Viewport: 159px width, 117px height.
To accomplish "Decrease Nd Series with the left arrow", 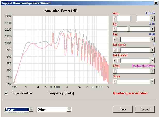I will click(115, 50).
